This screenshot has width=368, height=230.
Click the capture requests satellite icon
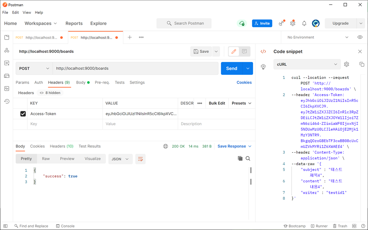281,23
